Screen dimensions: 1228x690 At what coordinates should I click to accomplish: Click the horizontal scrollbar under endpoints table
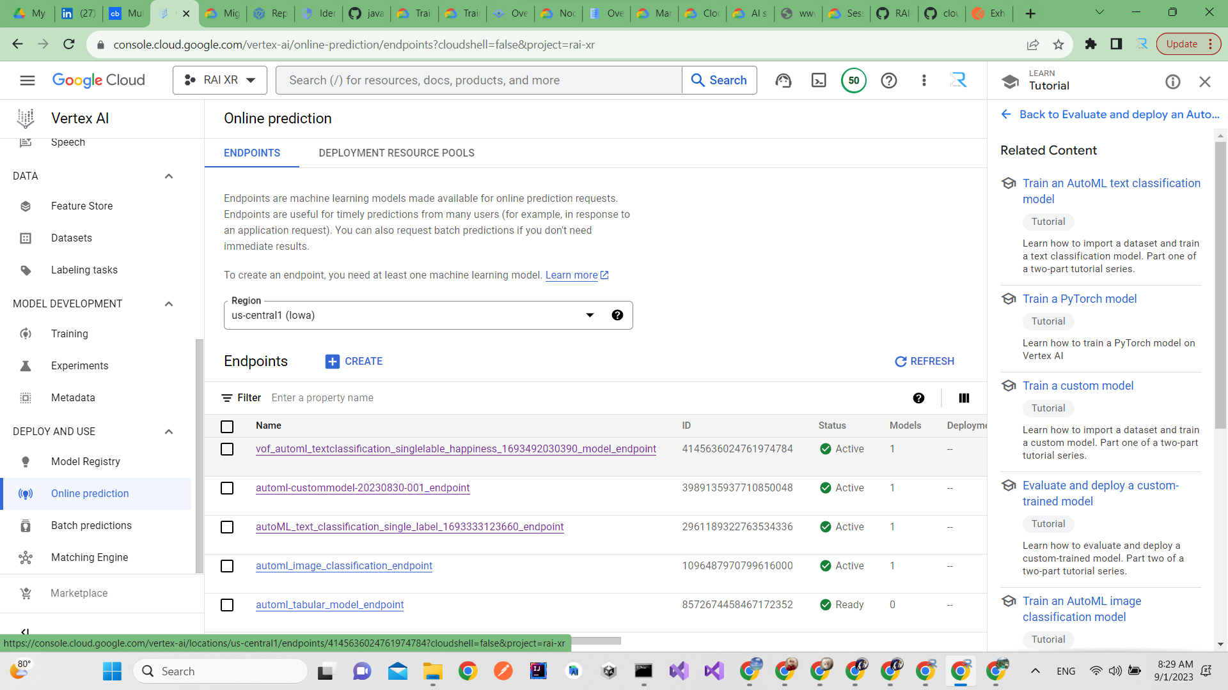595,641
